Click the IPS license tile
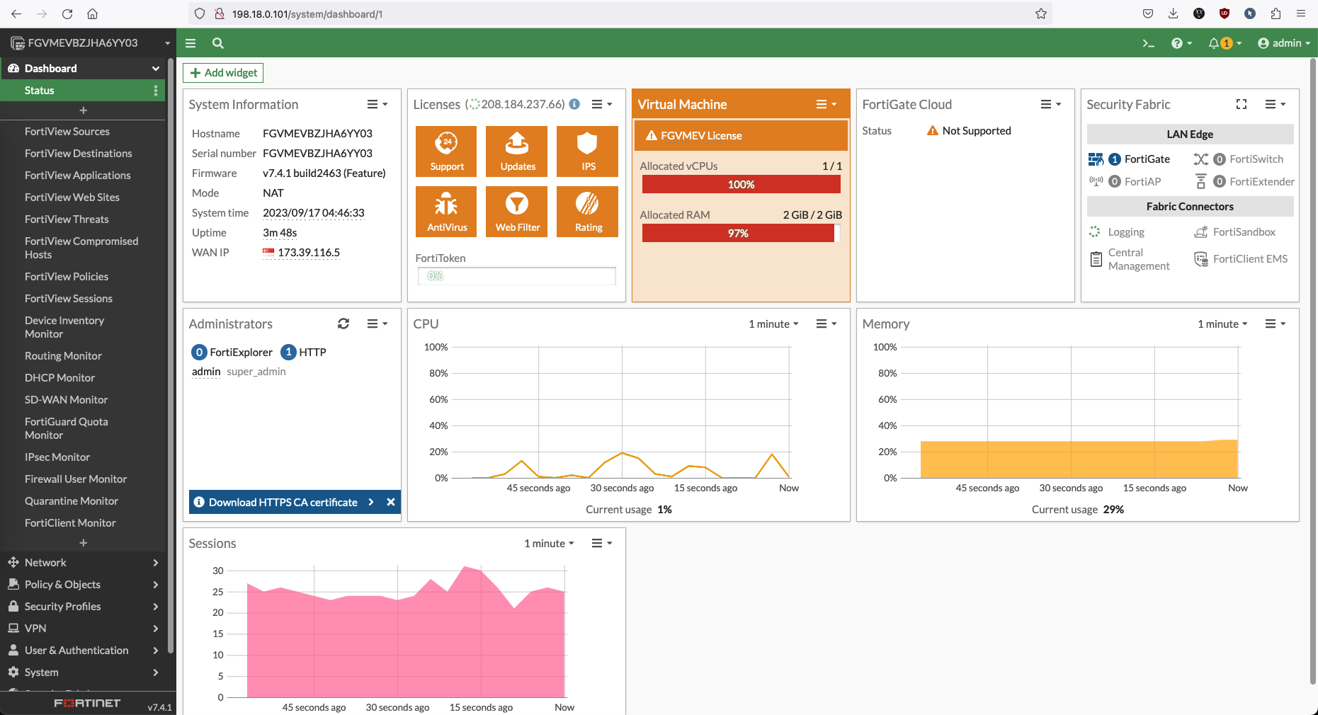 [x=587, y=151]
